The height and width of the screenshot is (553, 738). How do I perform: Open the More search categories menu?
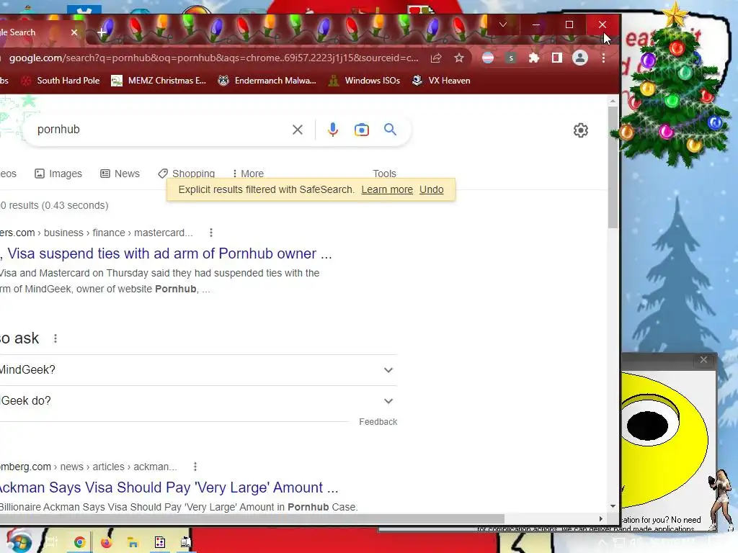pyautogui.click(x=248, y=174)
